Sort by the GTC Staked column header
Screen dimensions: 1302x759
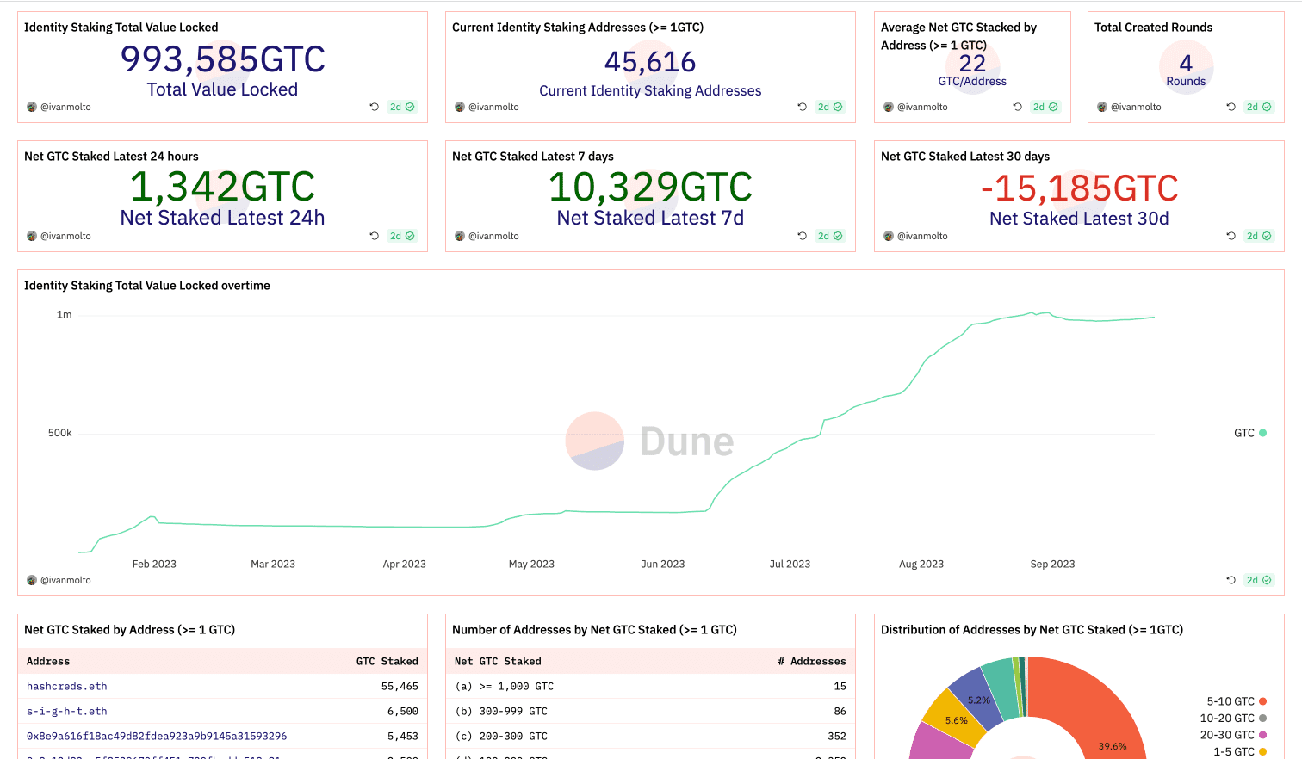pyautogui.click(x=387, y=661)
